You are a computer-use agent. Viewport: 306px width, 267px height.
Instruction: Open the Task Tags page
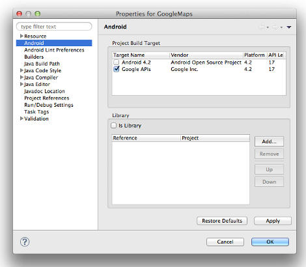coord(36,112)
